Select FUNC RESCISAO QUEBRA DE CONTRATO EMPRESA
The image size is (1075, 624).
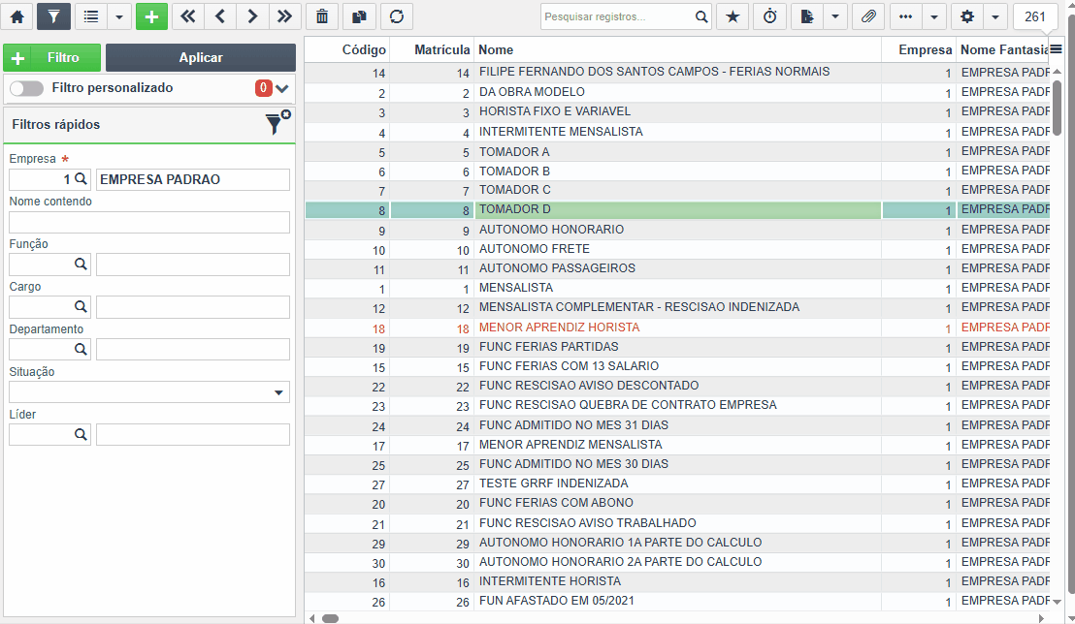[x=677, y=405]
